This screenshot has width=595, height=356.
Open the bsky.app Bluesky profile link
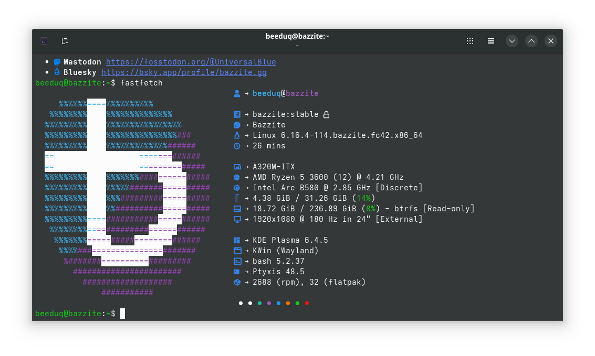tap(184, 72)
